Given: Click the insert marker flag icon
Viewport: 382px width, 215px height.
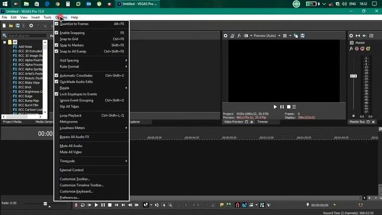Looking at the screenshot, I should coord(221,205).
